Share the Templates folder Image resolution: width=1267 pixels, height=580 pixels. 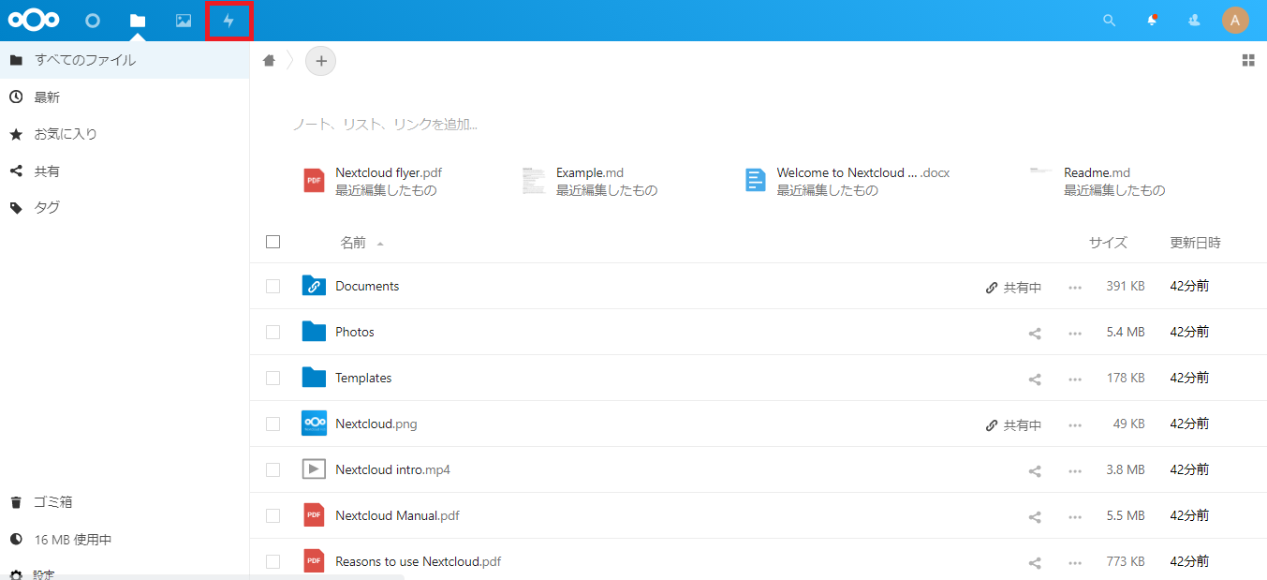(1035, 379)
